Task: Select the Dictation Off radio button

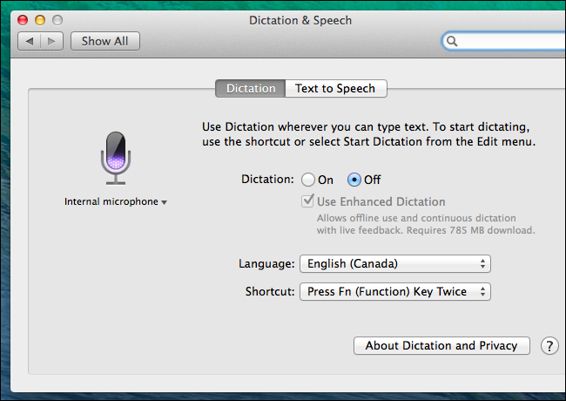Action: point(354,180)
